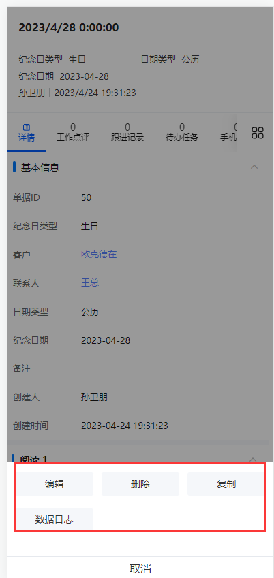Click the 创建时间 value 2023-04-24 19:31:23

click(x=125, y=426)
